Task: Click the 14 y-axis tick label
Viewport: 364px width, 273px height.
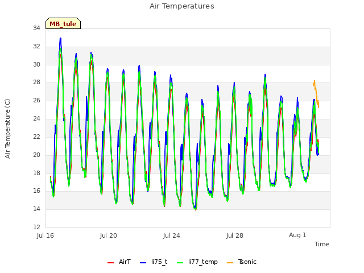Action: click(x=36, y=209)
